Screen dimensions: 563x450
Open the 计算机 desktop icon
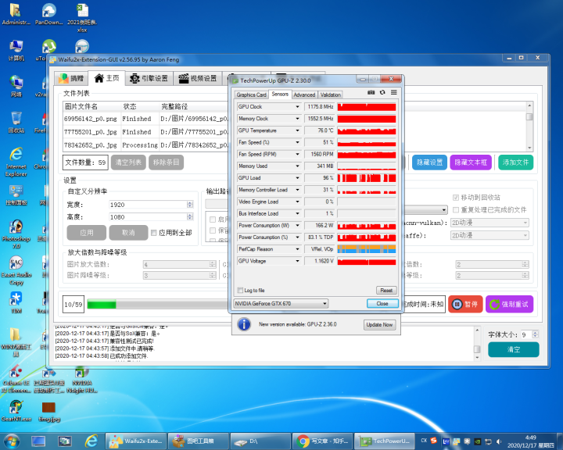(x=16, y=50)
